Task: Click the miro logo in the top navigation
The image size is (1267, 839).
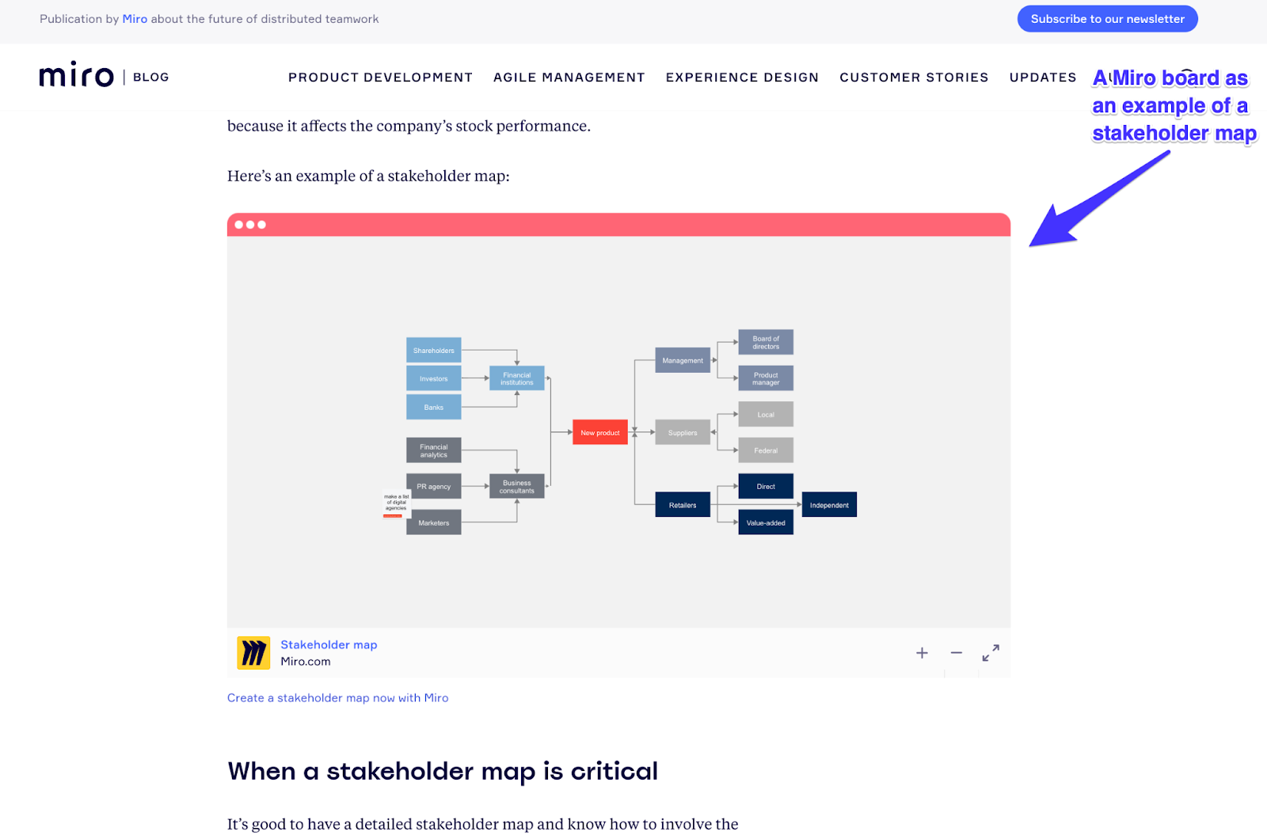Action: pyautogui.click(x=76, y=75)
